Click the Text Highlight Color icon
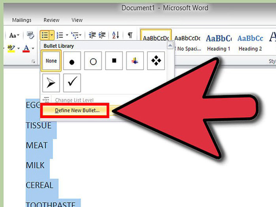 click(x=11, y=48)
